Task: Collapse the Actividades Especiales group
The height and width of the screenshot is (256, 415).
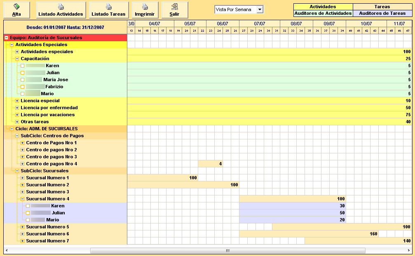Action: click(12, 45)
